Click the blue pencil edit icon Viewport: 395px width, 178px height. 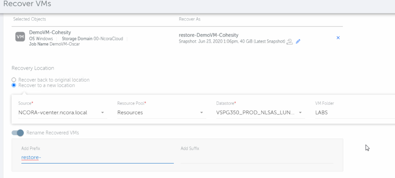click(298, 41)
